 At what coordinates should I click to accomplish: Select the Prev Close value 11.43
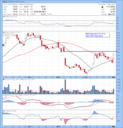click(15, 14)
